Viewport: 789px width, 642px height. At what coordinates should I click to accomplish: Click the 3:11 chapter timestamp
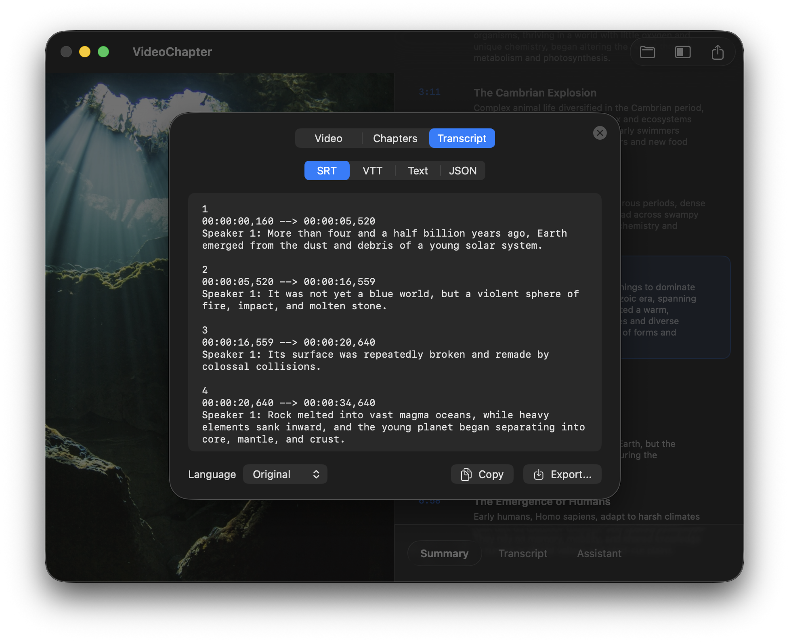(x=430, y=92)
